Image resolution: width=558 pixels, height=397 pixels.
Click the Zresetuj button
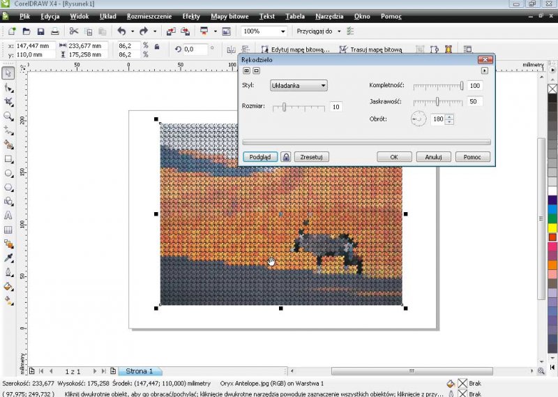[311, 157]
